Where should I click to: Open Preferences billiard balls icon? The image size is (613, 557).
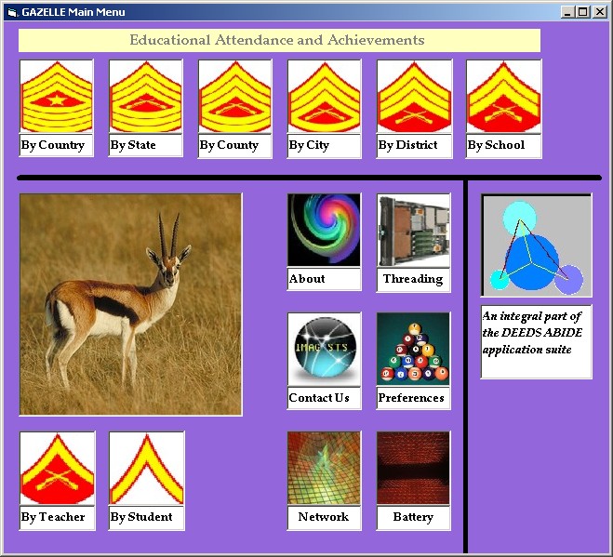(x=413, y=349)
